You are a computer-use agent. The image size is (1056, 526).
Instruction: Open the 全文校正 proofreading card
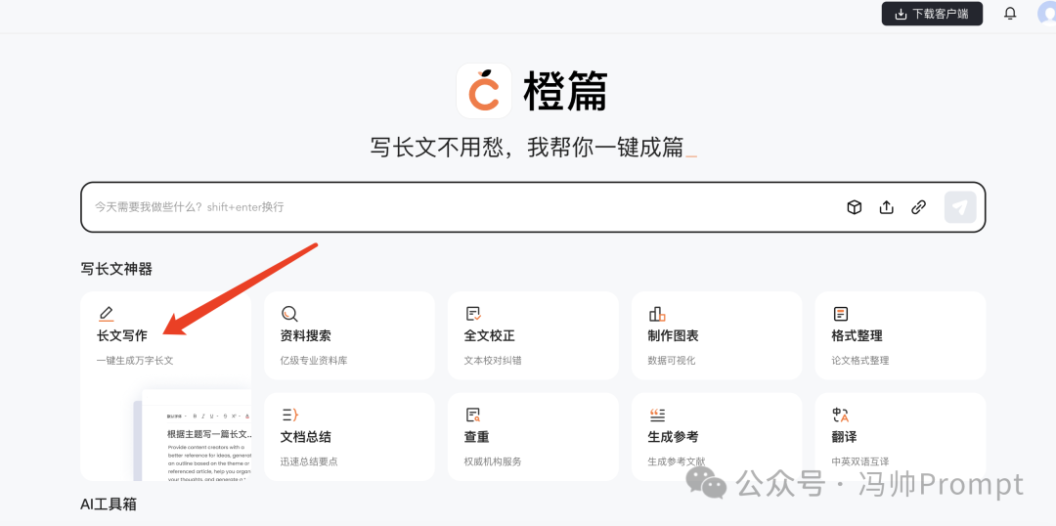click(x=532, y=336)
